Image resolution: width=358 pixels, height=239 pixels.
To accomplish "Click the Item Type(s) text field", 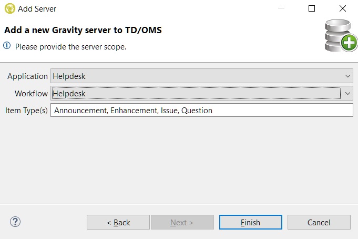I will pos(202,111).
